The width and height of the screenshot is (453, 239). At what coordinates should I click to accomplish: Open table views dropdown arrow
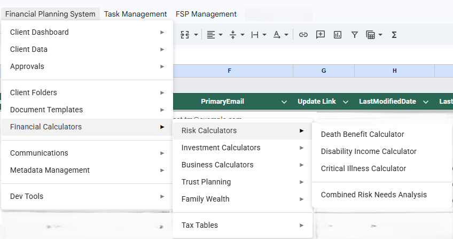coord(380,35)
